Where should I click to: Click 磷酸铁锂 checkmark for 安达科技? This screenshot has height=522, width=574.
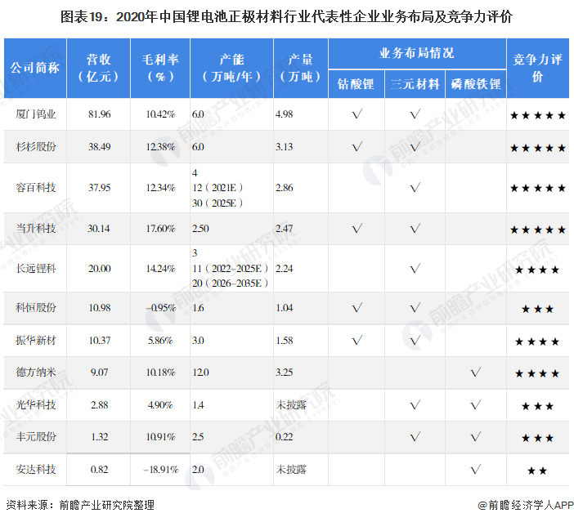point(476,470)
